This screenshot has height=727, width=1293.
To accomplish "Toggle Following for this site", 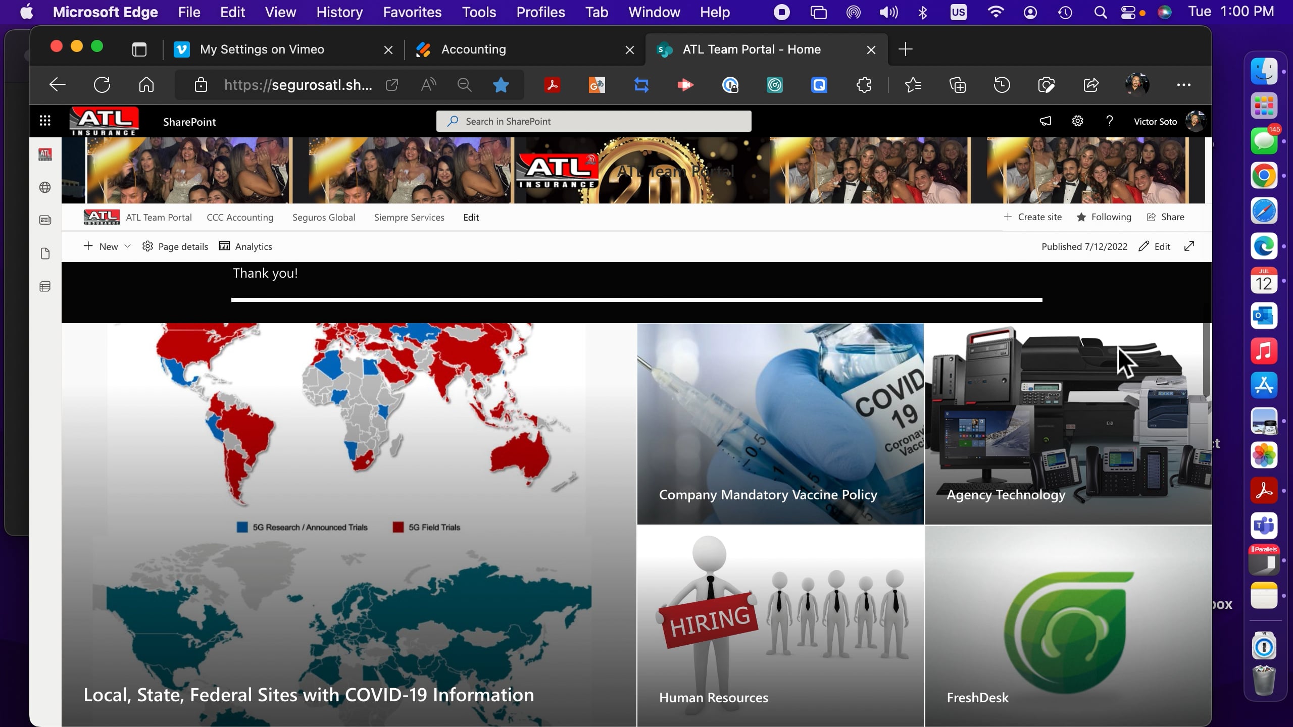I will pos(1104,217).
